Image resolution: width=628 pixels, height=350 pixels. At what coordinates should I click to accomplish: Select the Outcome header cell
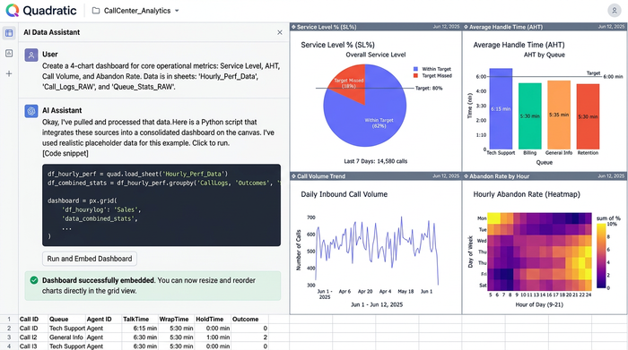click(x=249, y=320)
